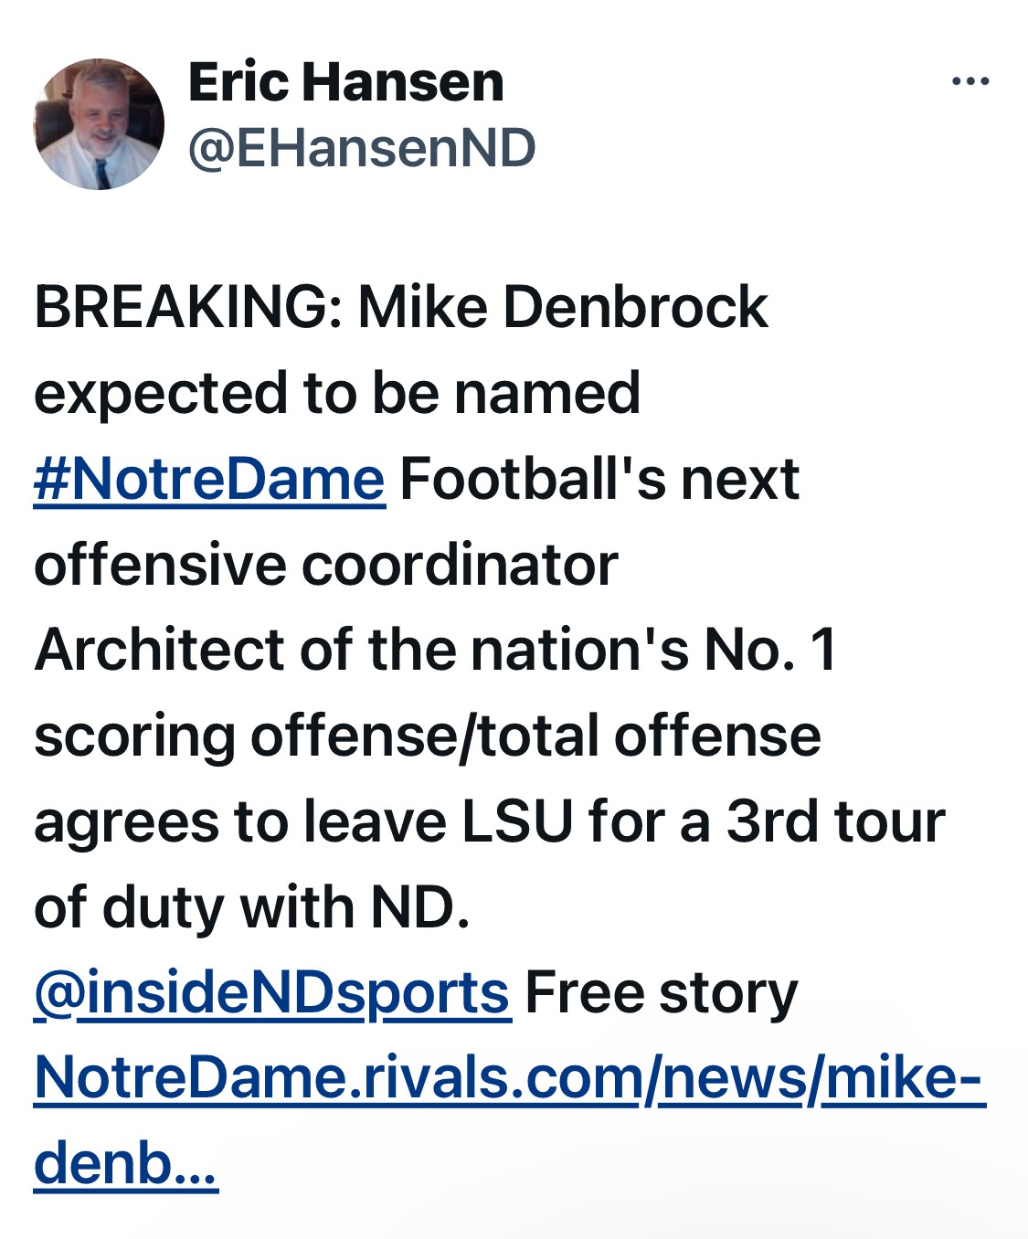Click the word "LSU" in the tweet

516,822
